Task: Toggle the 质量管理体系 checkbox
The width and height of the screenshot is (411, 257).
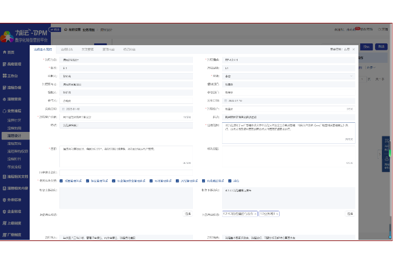Action: click(x=61, y=180)
